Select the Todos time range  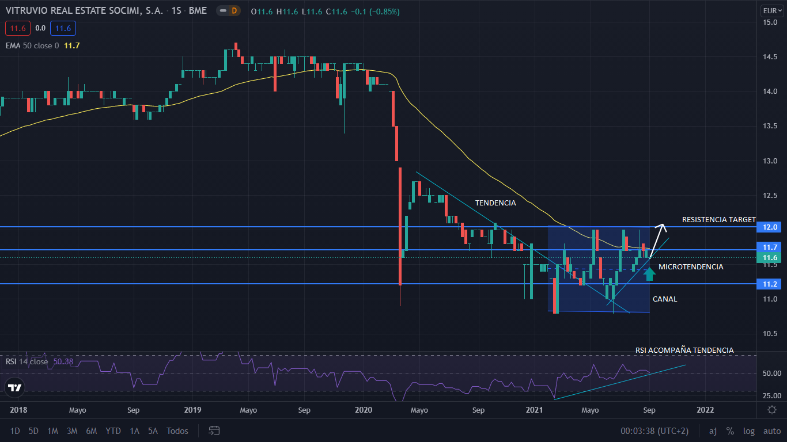177,430
